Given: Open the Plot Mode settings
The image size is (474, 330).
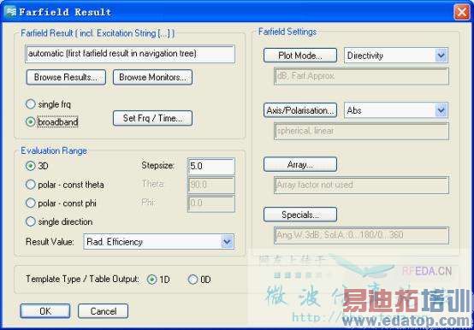Looking at the screenshot, I should 300,56.
